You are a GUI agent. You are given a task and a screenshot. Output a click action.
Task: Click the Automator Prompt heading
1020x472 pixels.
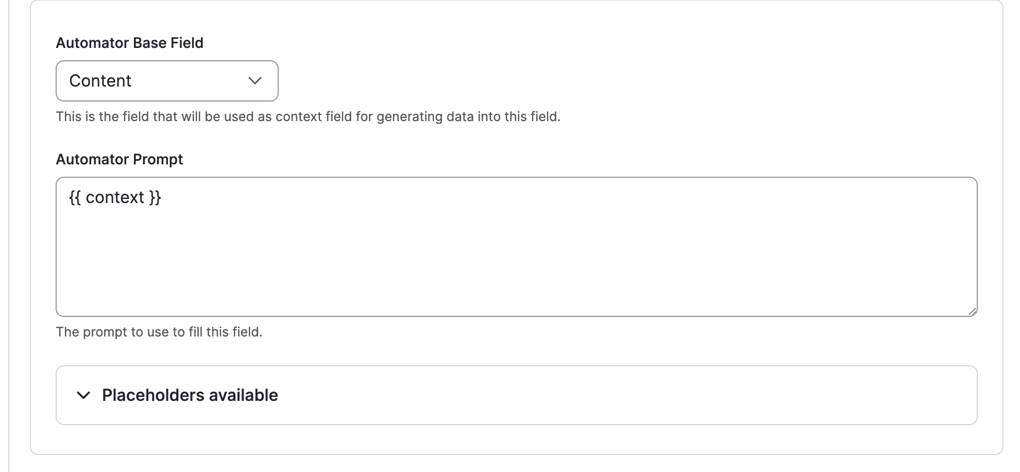click(120, 159)
